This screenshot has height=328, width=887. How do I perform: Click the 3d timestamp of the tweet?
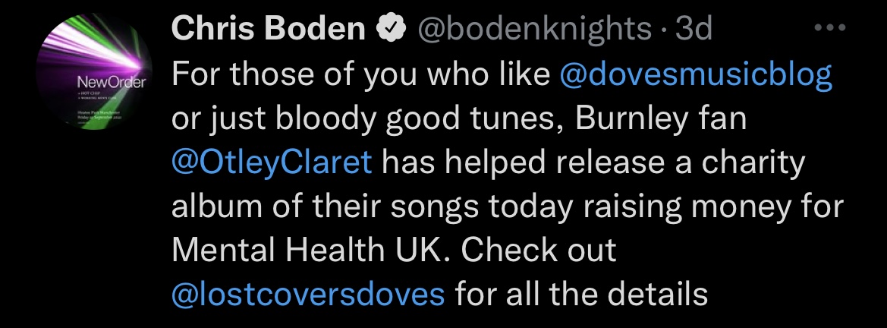(x=693, y=30)
